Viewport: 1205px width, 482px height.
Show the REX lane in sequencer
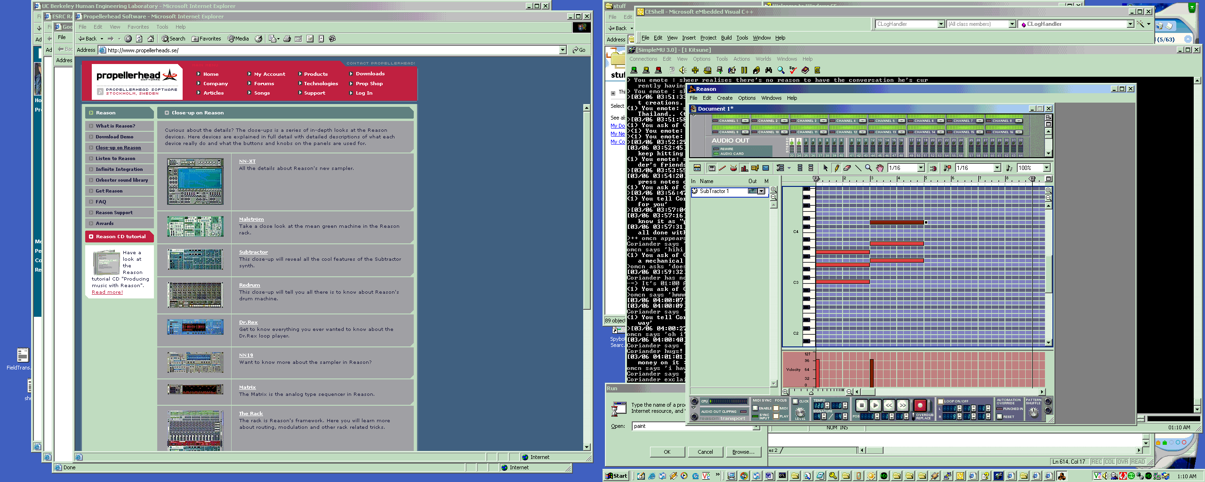click(x=723, y=168)
